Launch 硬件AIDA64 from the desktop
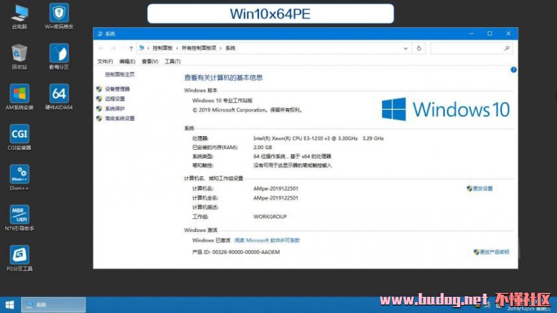The height and width of the screenshot is (313, 557). tap(59, 95)
